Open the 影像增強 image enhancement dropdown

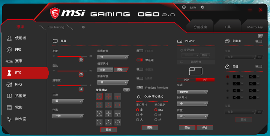113,82
